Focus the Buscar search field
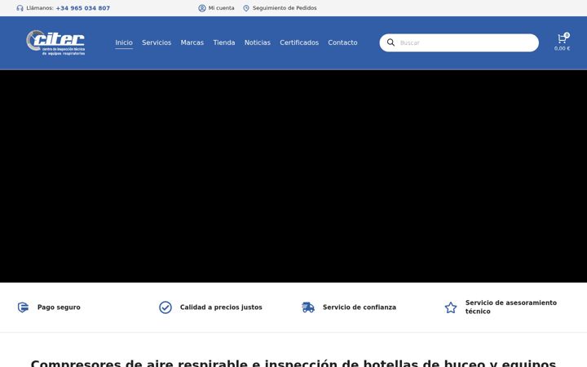 click(x=459, y=42)
